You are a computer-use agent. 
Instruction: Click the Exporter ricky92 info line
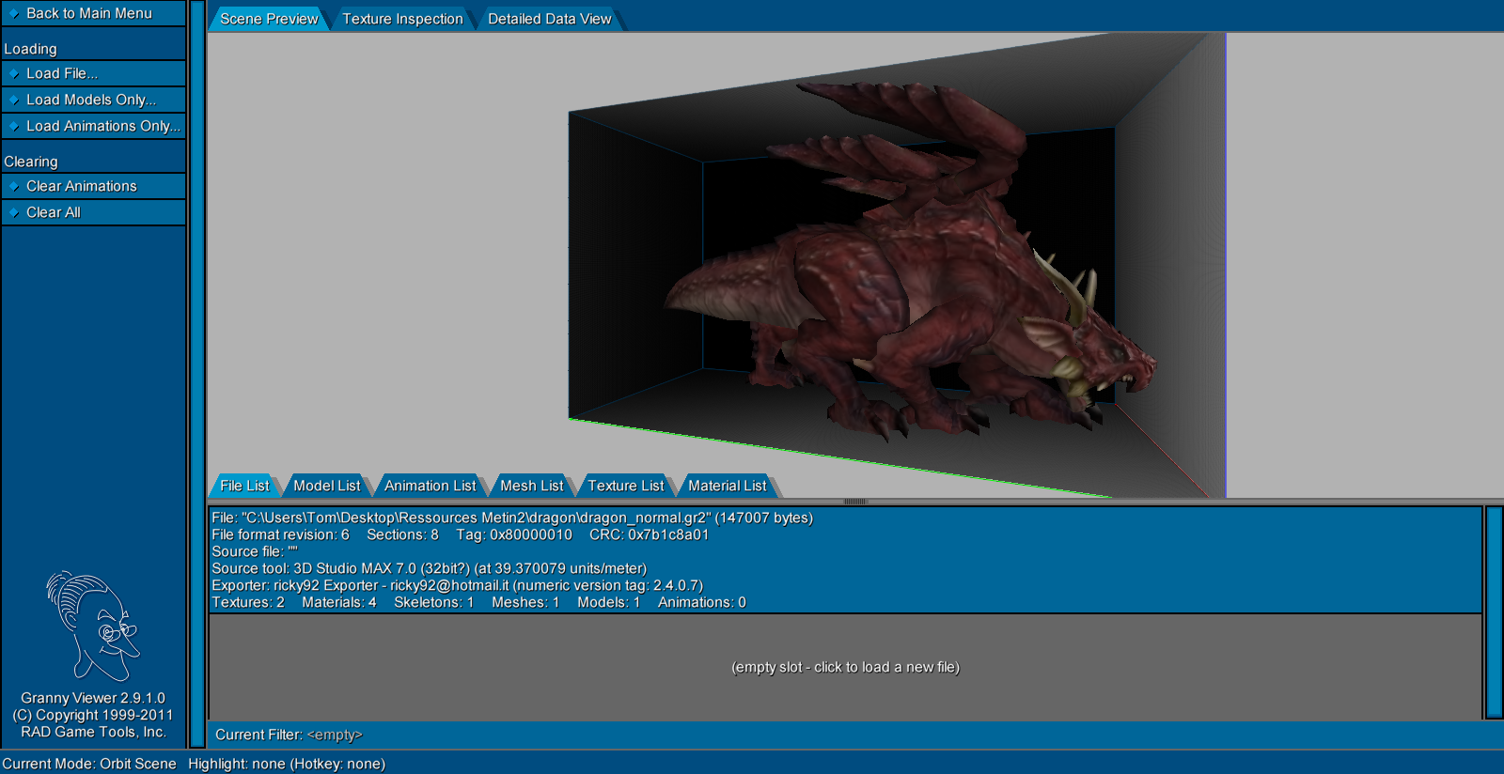[458, 585]
